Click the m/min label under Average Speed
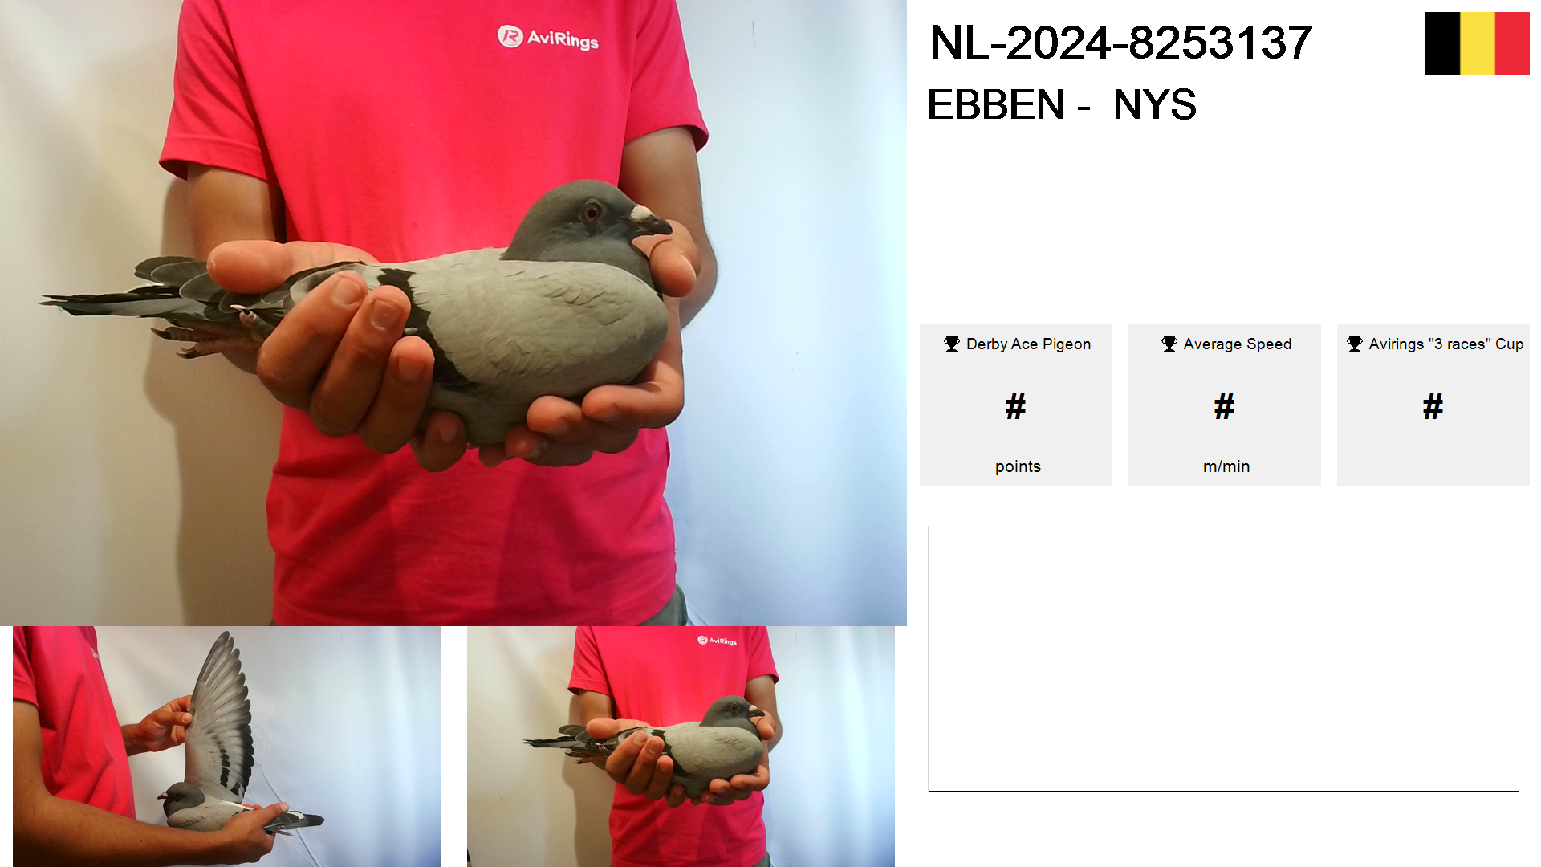This screenshot has height=867, width=1541. [x=1226, y=466]
